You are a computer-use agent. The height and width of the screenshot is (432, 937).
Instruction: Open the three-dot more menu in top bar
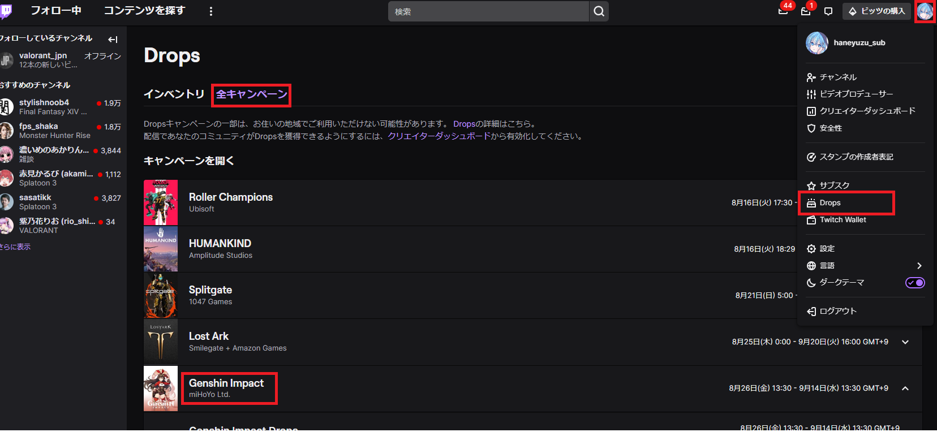click(x=211, y=11)
